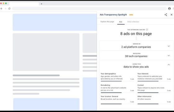Click the Your interests data entry
The height and width of the screenshot is (112, 174).
tap(154, 77)
